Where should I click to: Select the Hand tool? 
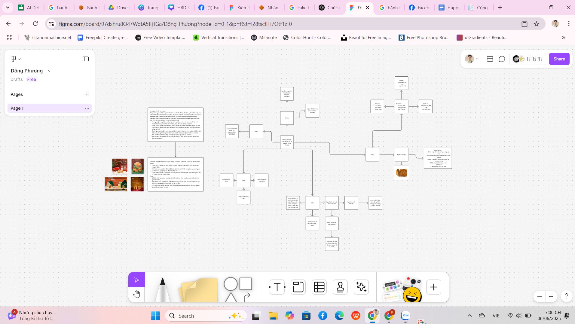[136, 294]
